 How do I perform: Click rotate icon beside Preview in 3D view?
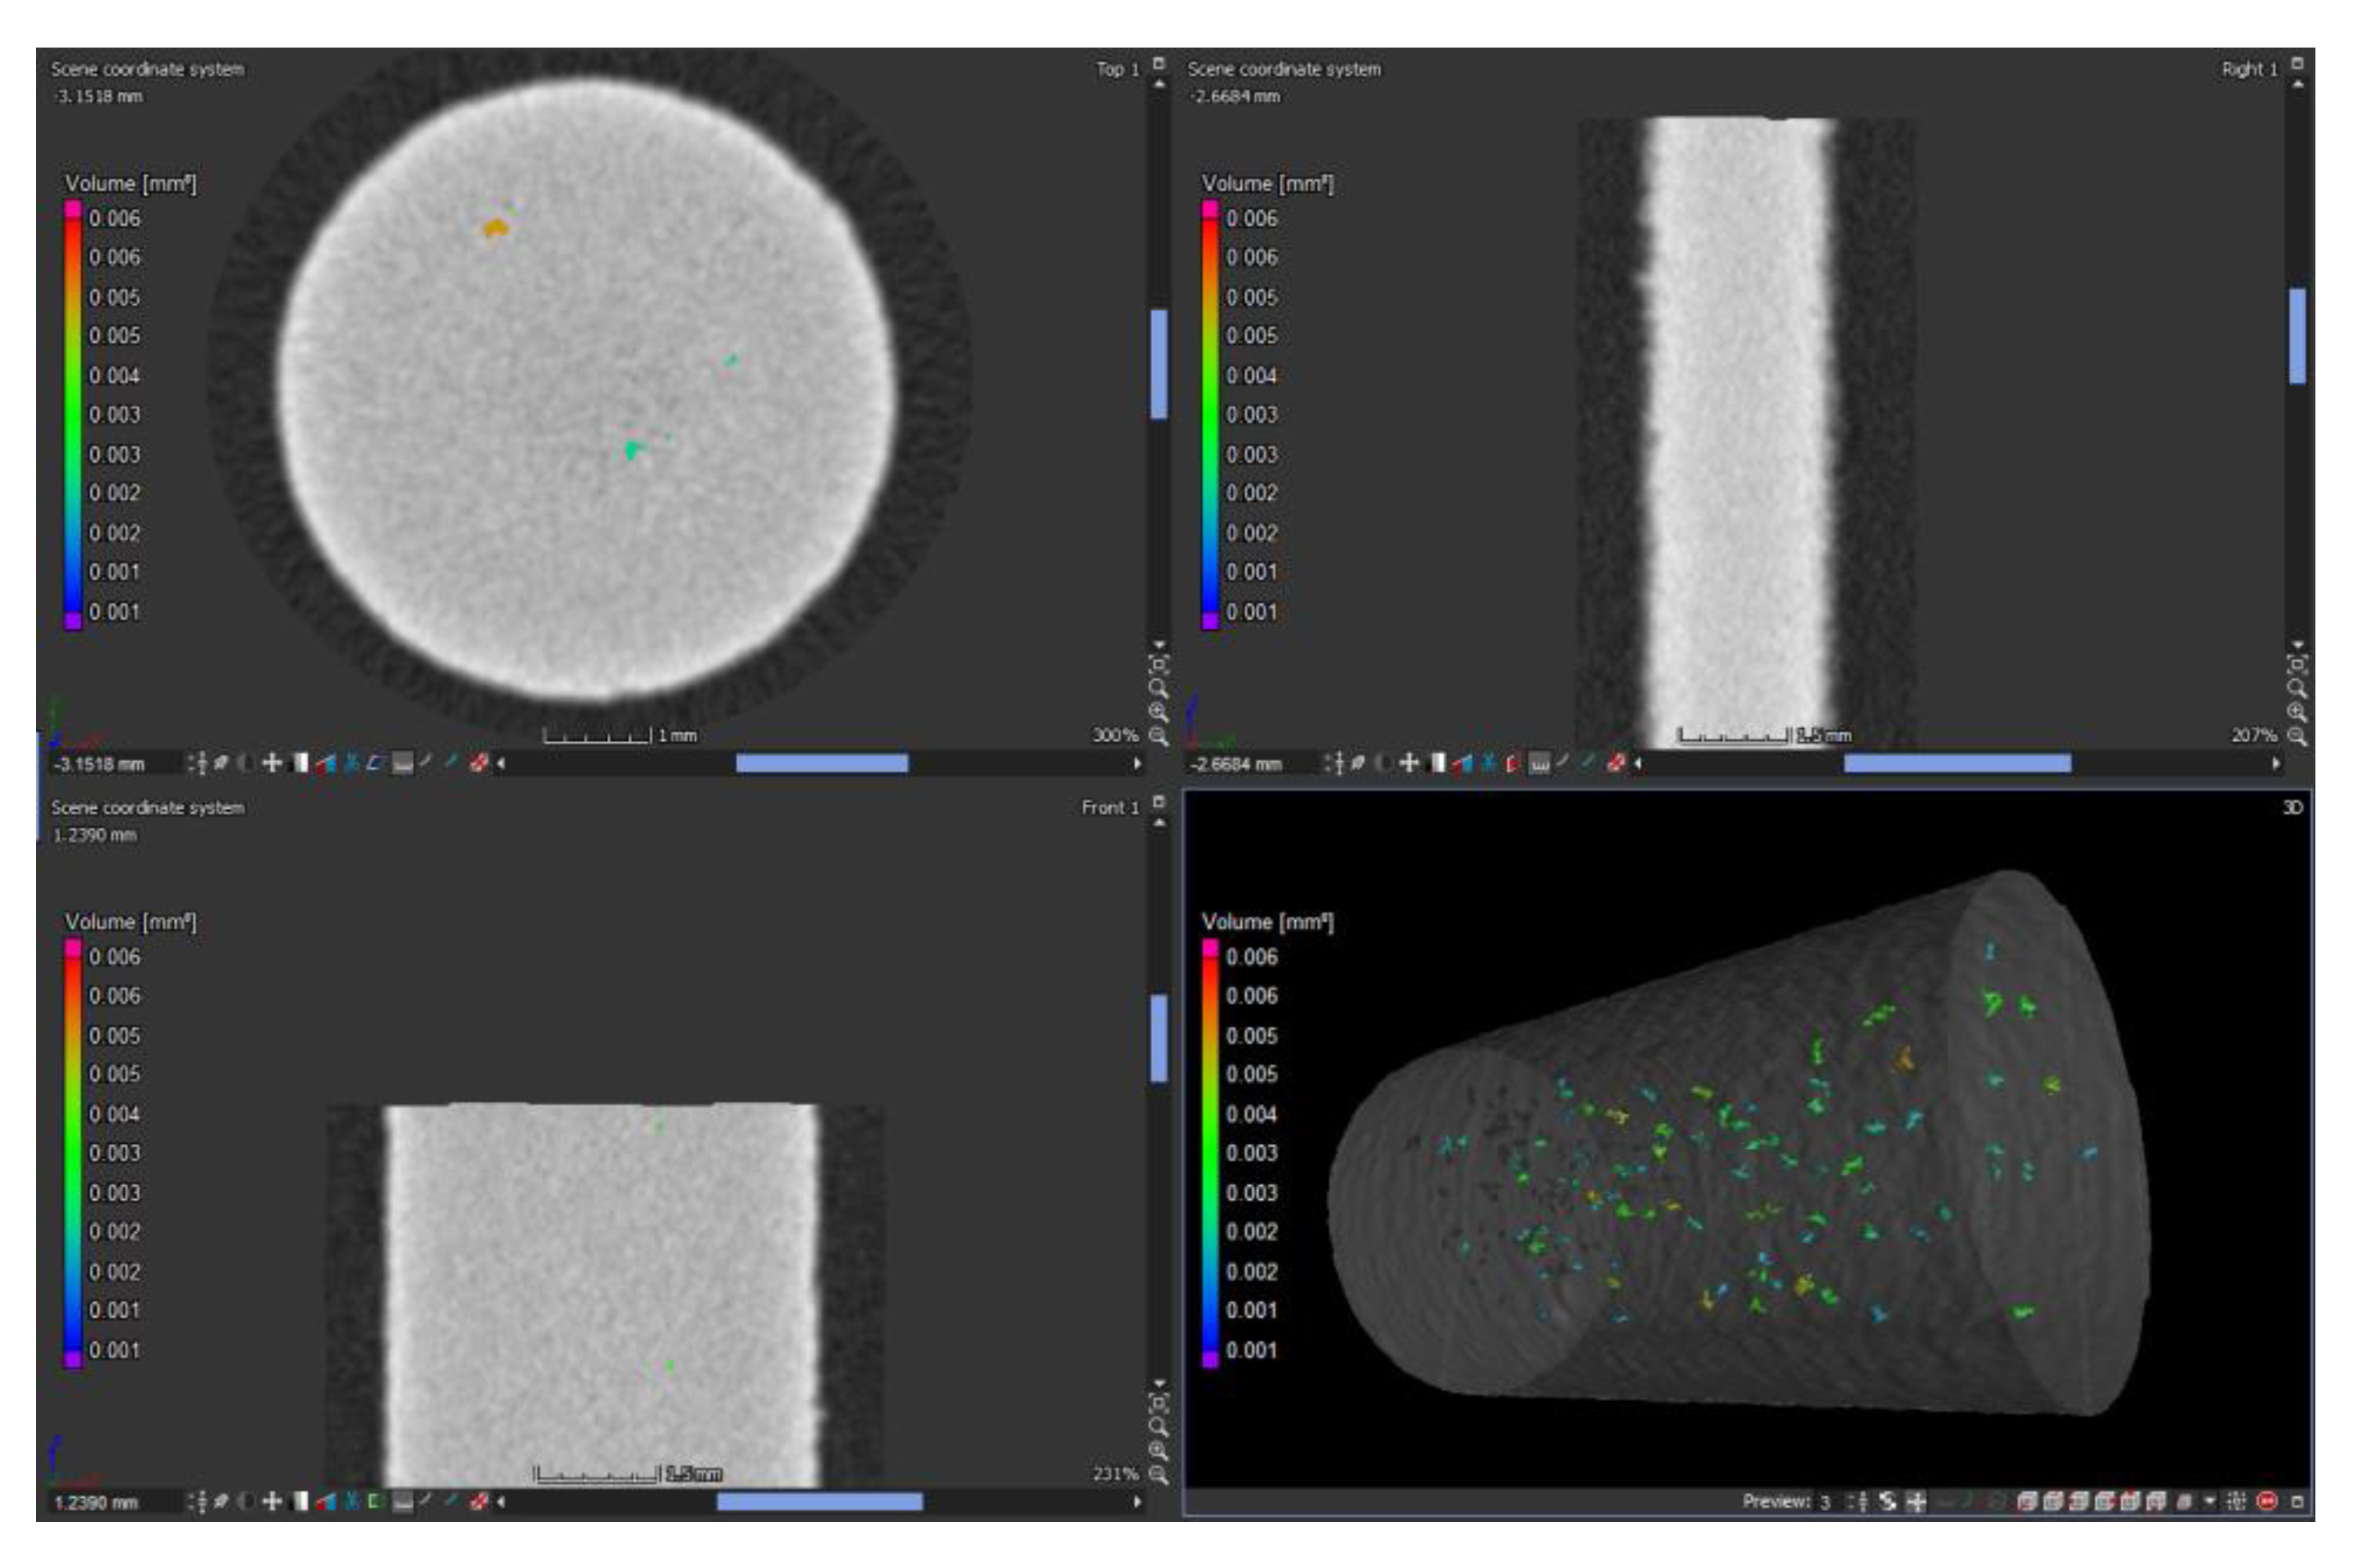[1887, 1501]
